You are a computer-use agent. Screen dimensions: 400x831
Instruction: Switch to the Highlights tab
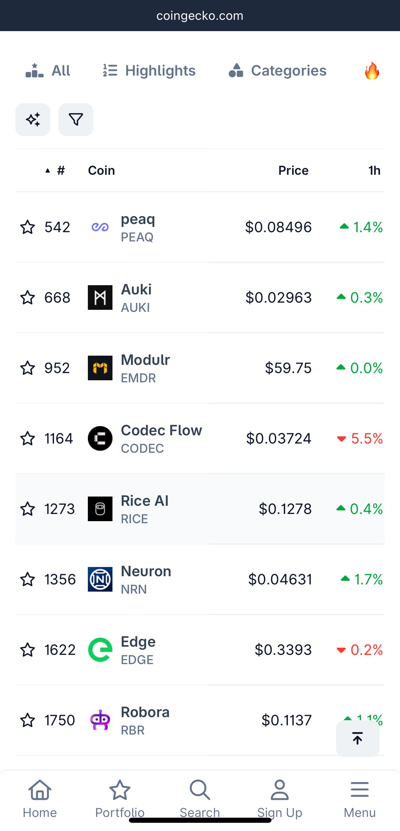149,71
